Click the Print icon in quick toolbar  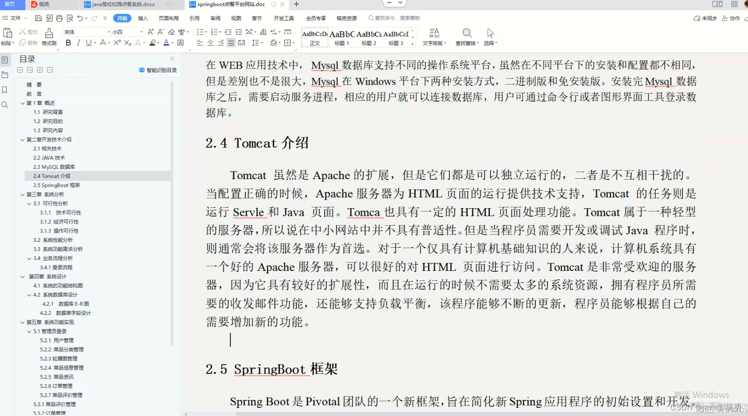tap(59, 18)
